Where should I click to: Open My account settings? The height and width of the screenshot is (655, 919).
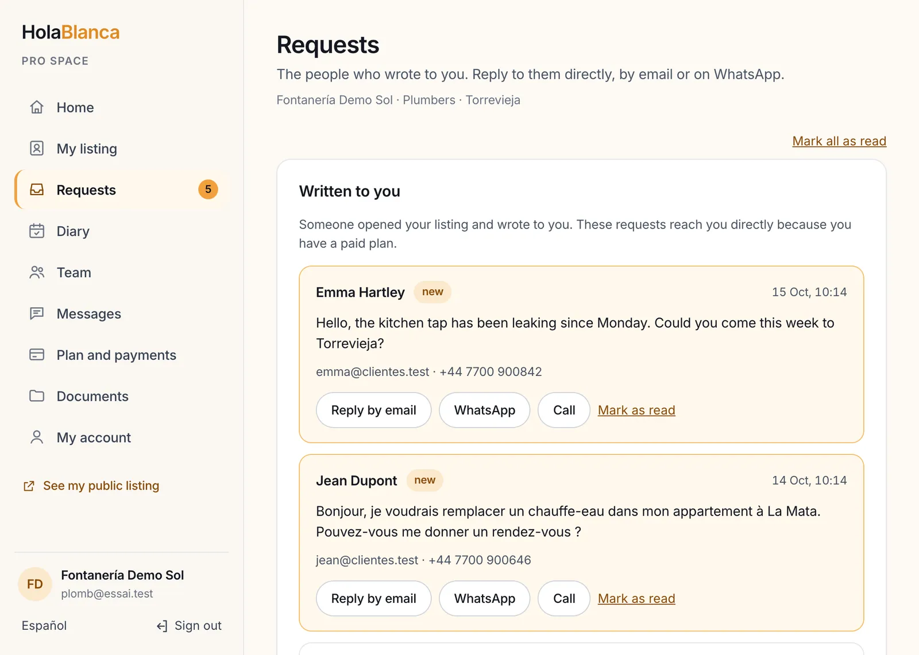(x=122, y=438)
